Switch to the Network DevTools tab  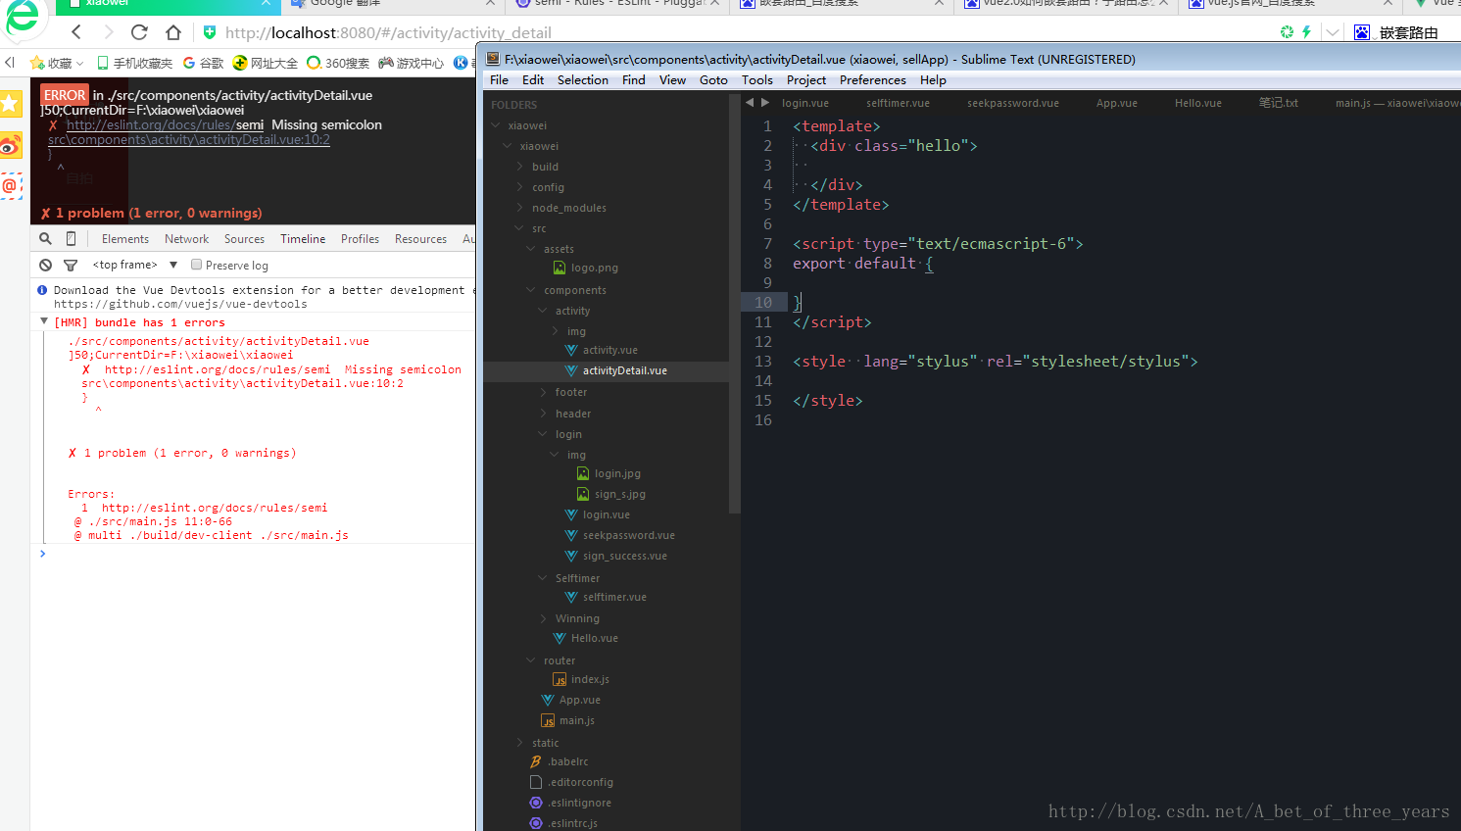186,238
